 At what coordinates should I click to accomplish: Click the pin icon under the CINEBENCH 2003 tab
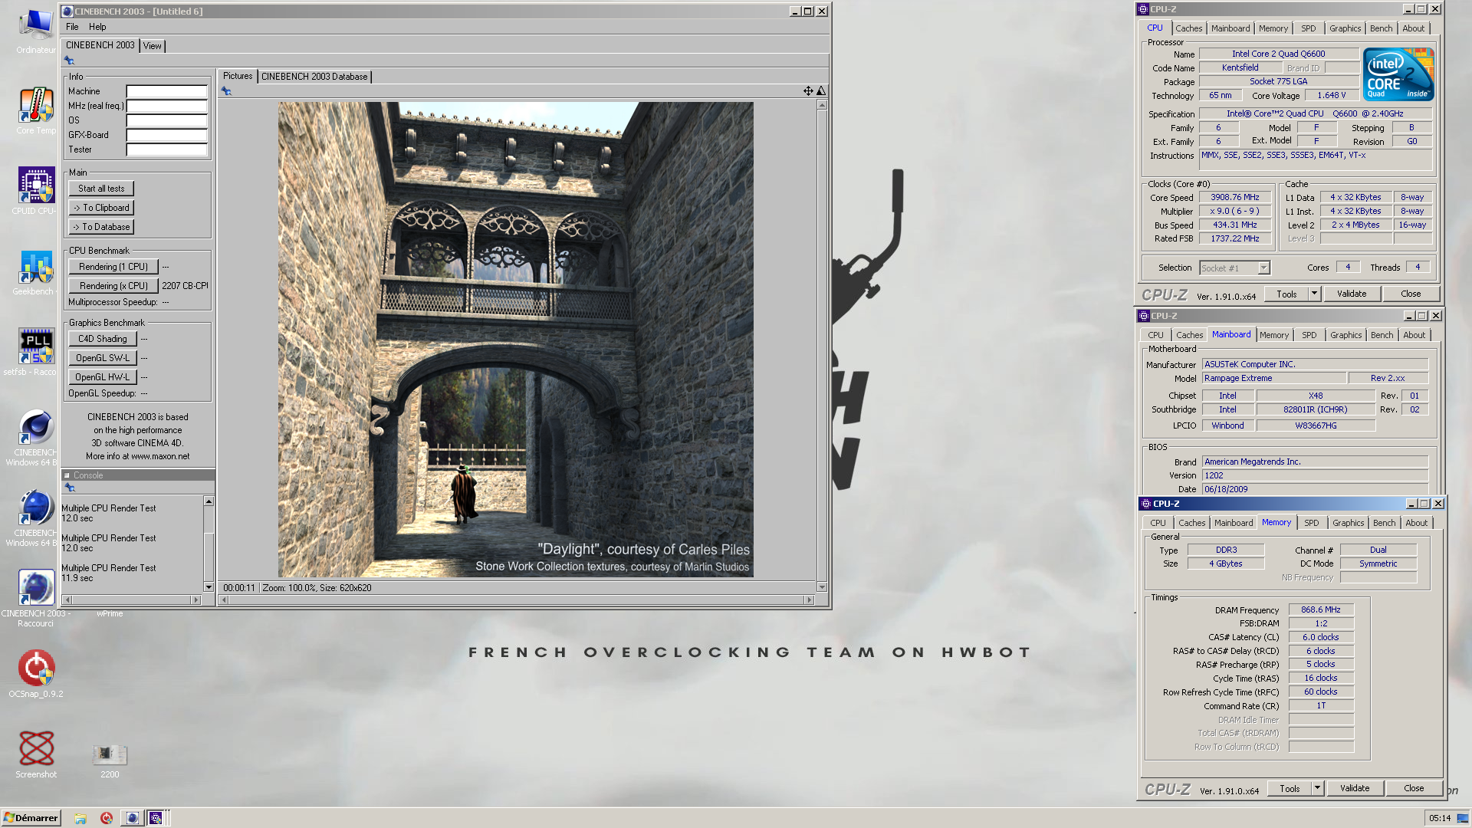pos(69,60)
